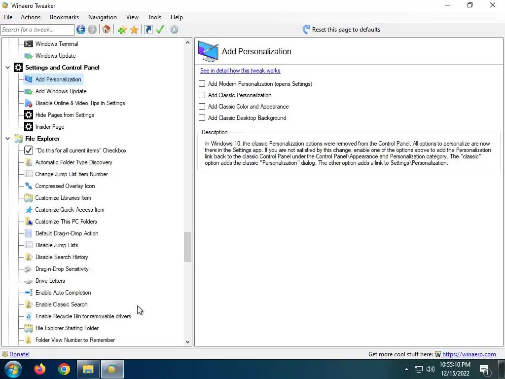Visit the https://winaero.com link
Viewport: 505px width, 379px height.
tap(469, 354)
